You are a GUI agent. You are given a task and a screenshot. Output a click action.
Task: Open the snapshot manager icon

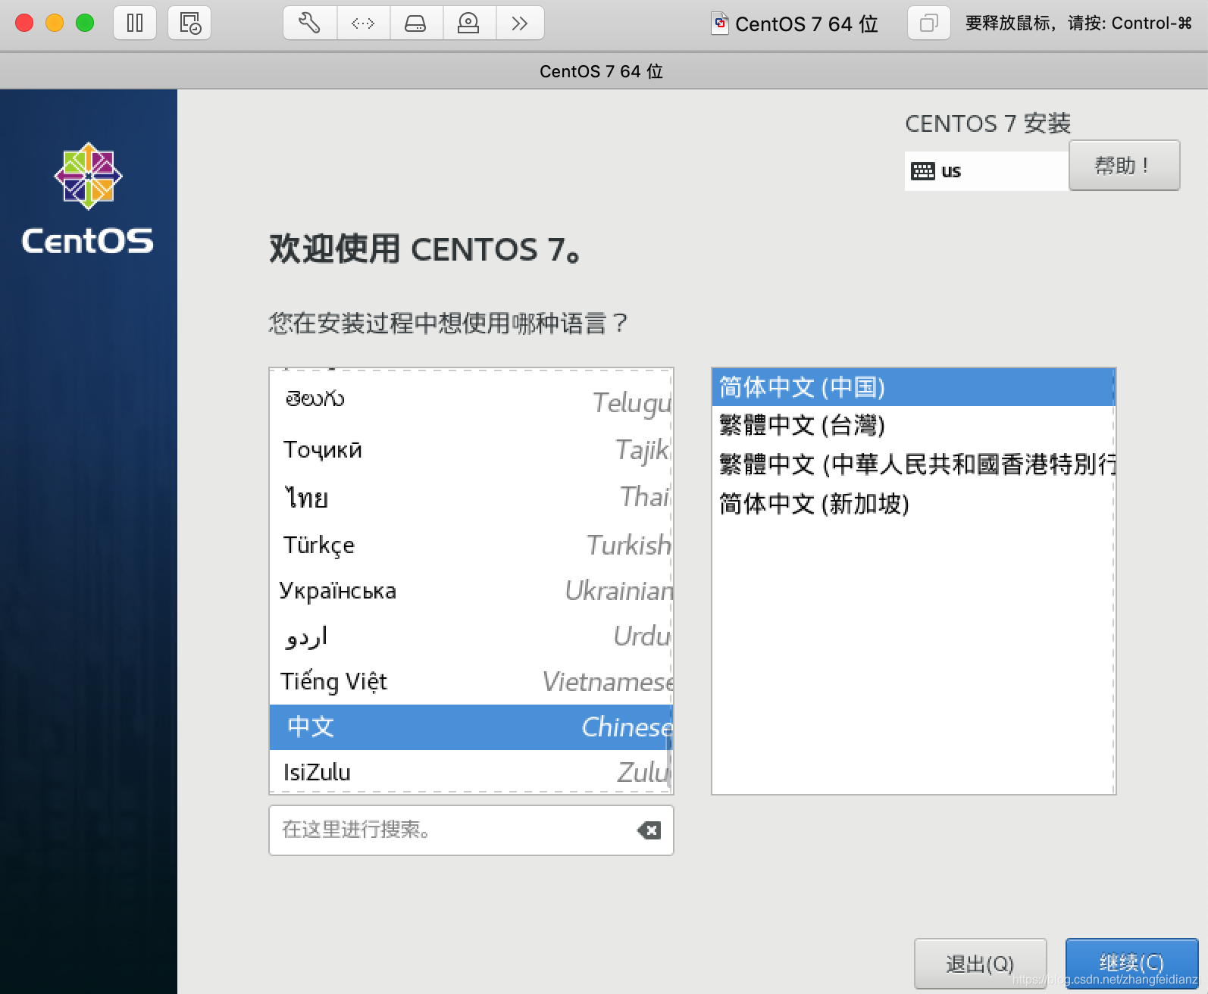(189, 23)
